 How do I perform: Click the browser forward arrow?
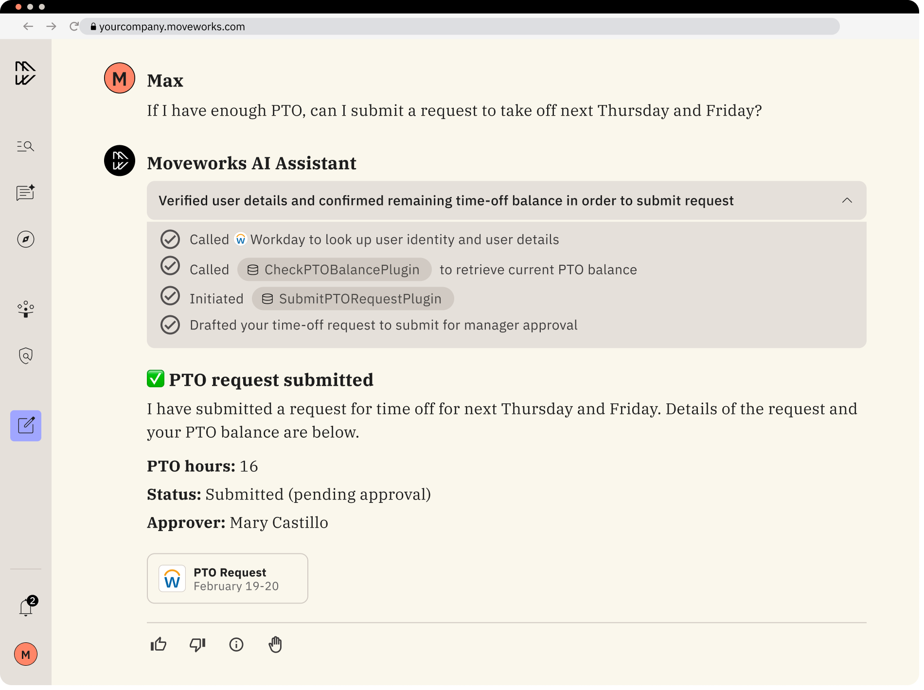pos(51,26)
